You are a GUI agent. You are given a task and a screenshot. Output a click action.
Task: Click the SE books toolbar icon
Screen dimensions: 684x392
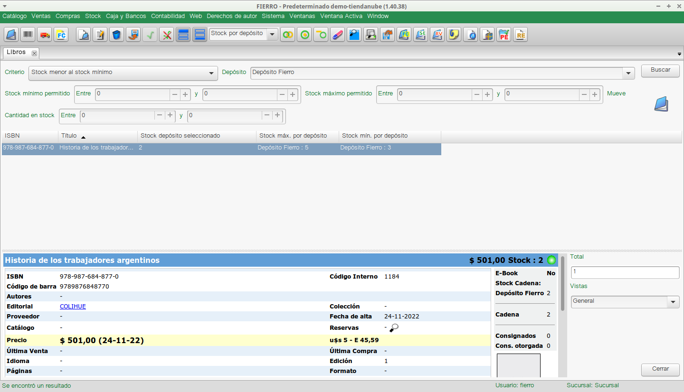click(x=420, y=35)
